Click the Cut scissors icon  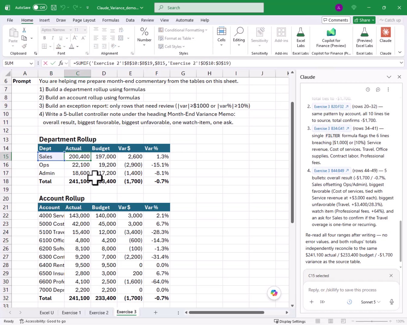[x=24, y=30]
